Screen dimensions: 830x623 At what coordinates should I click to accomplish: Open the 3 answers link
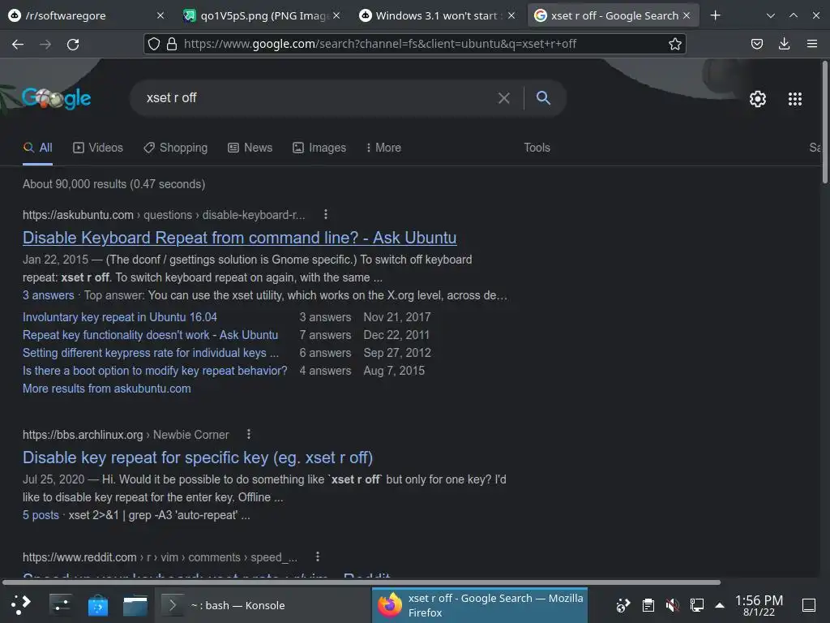(x=48, y=295)
